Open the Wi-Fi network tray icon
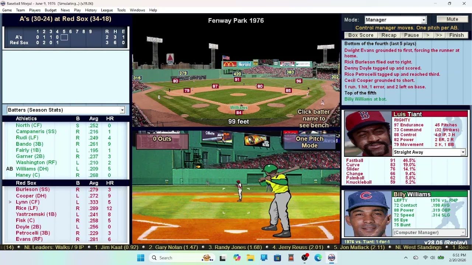Image resolution: width=472 pixels, height=265 pixels. click(425, 258)
